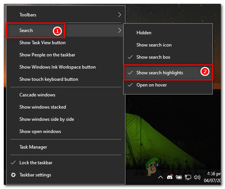
Task: Open the volume speaker tray icon
Action: click(197, 178)
